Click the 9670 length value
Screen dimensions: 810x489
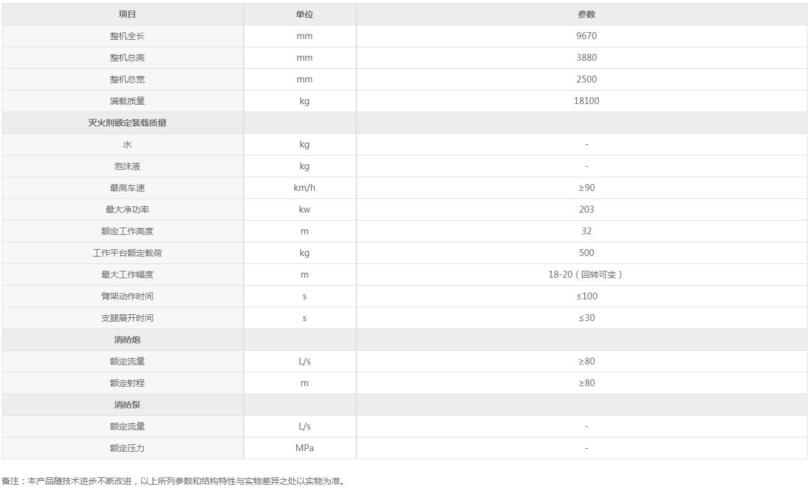point(586,36)
